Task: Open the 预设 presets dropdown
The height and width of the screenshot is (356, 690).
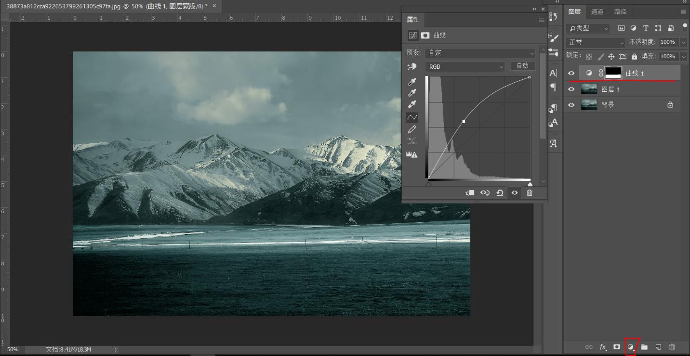Action: [x=479, y=52]
